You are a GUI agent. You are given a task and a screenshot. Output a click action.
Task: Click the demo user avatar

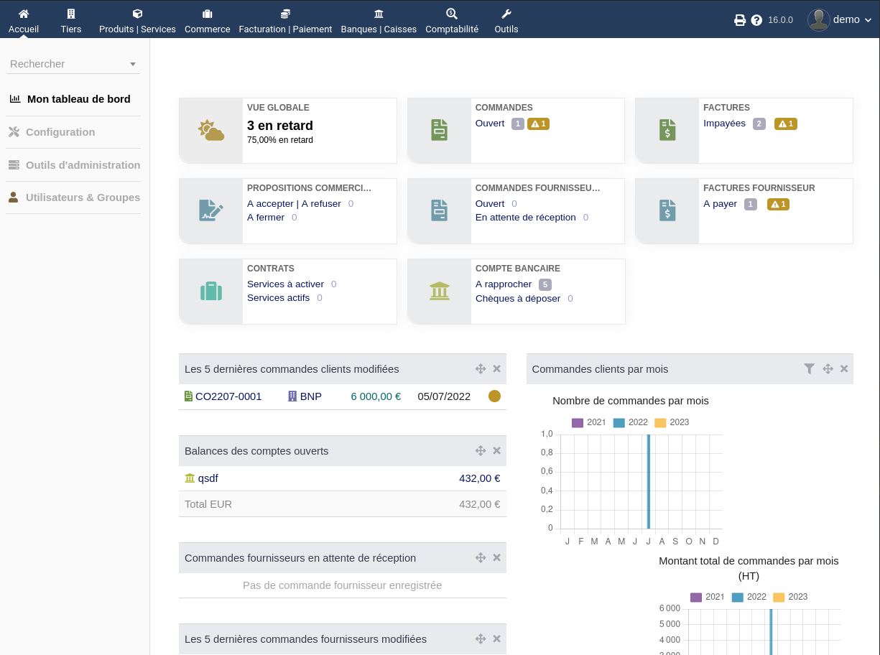coord(819,19)
